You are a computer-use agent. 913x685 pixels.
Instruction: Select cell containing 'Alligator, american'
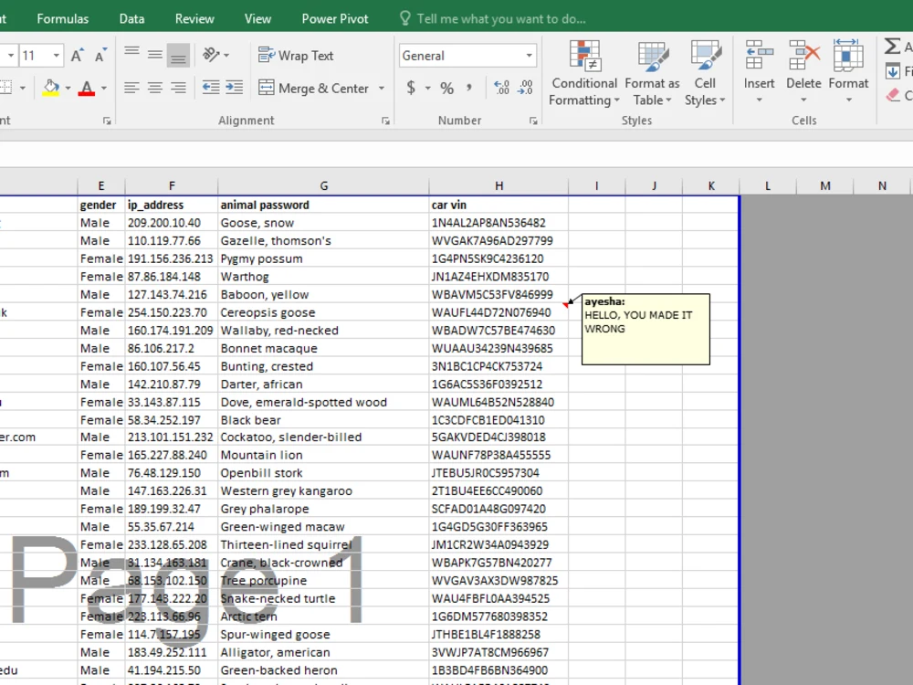(324, 652)
